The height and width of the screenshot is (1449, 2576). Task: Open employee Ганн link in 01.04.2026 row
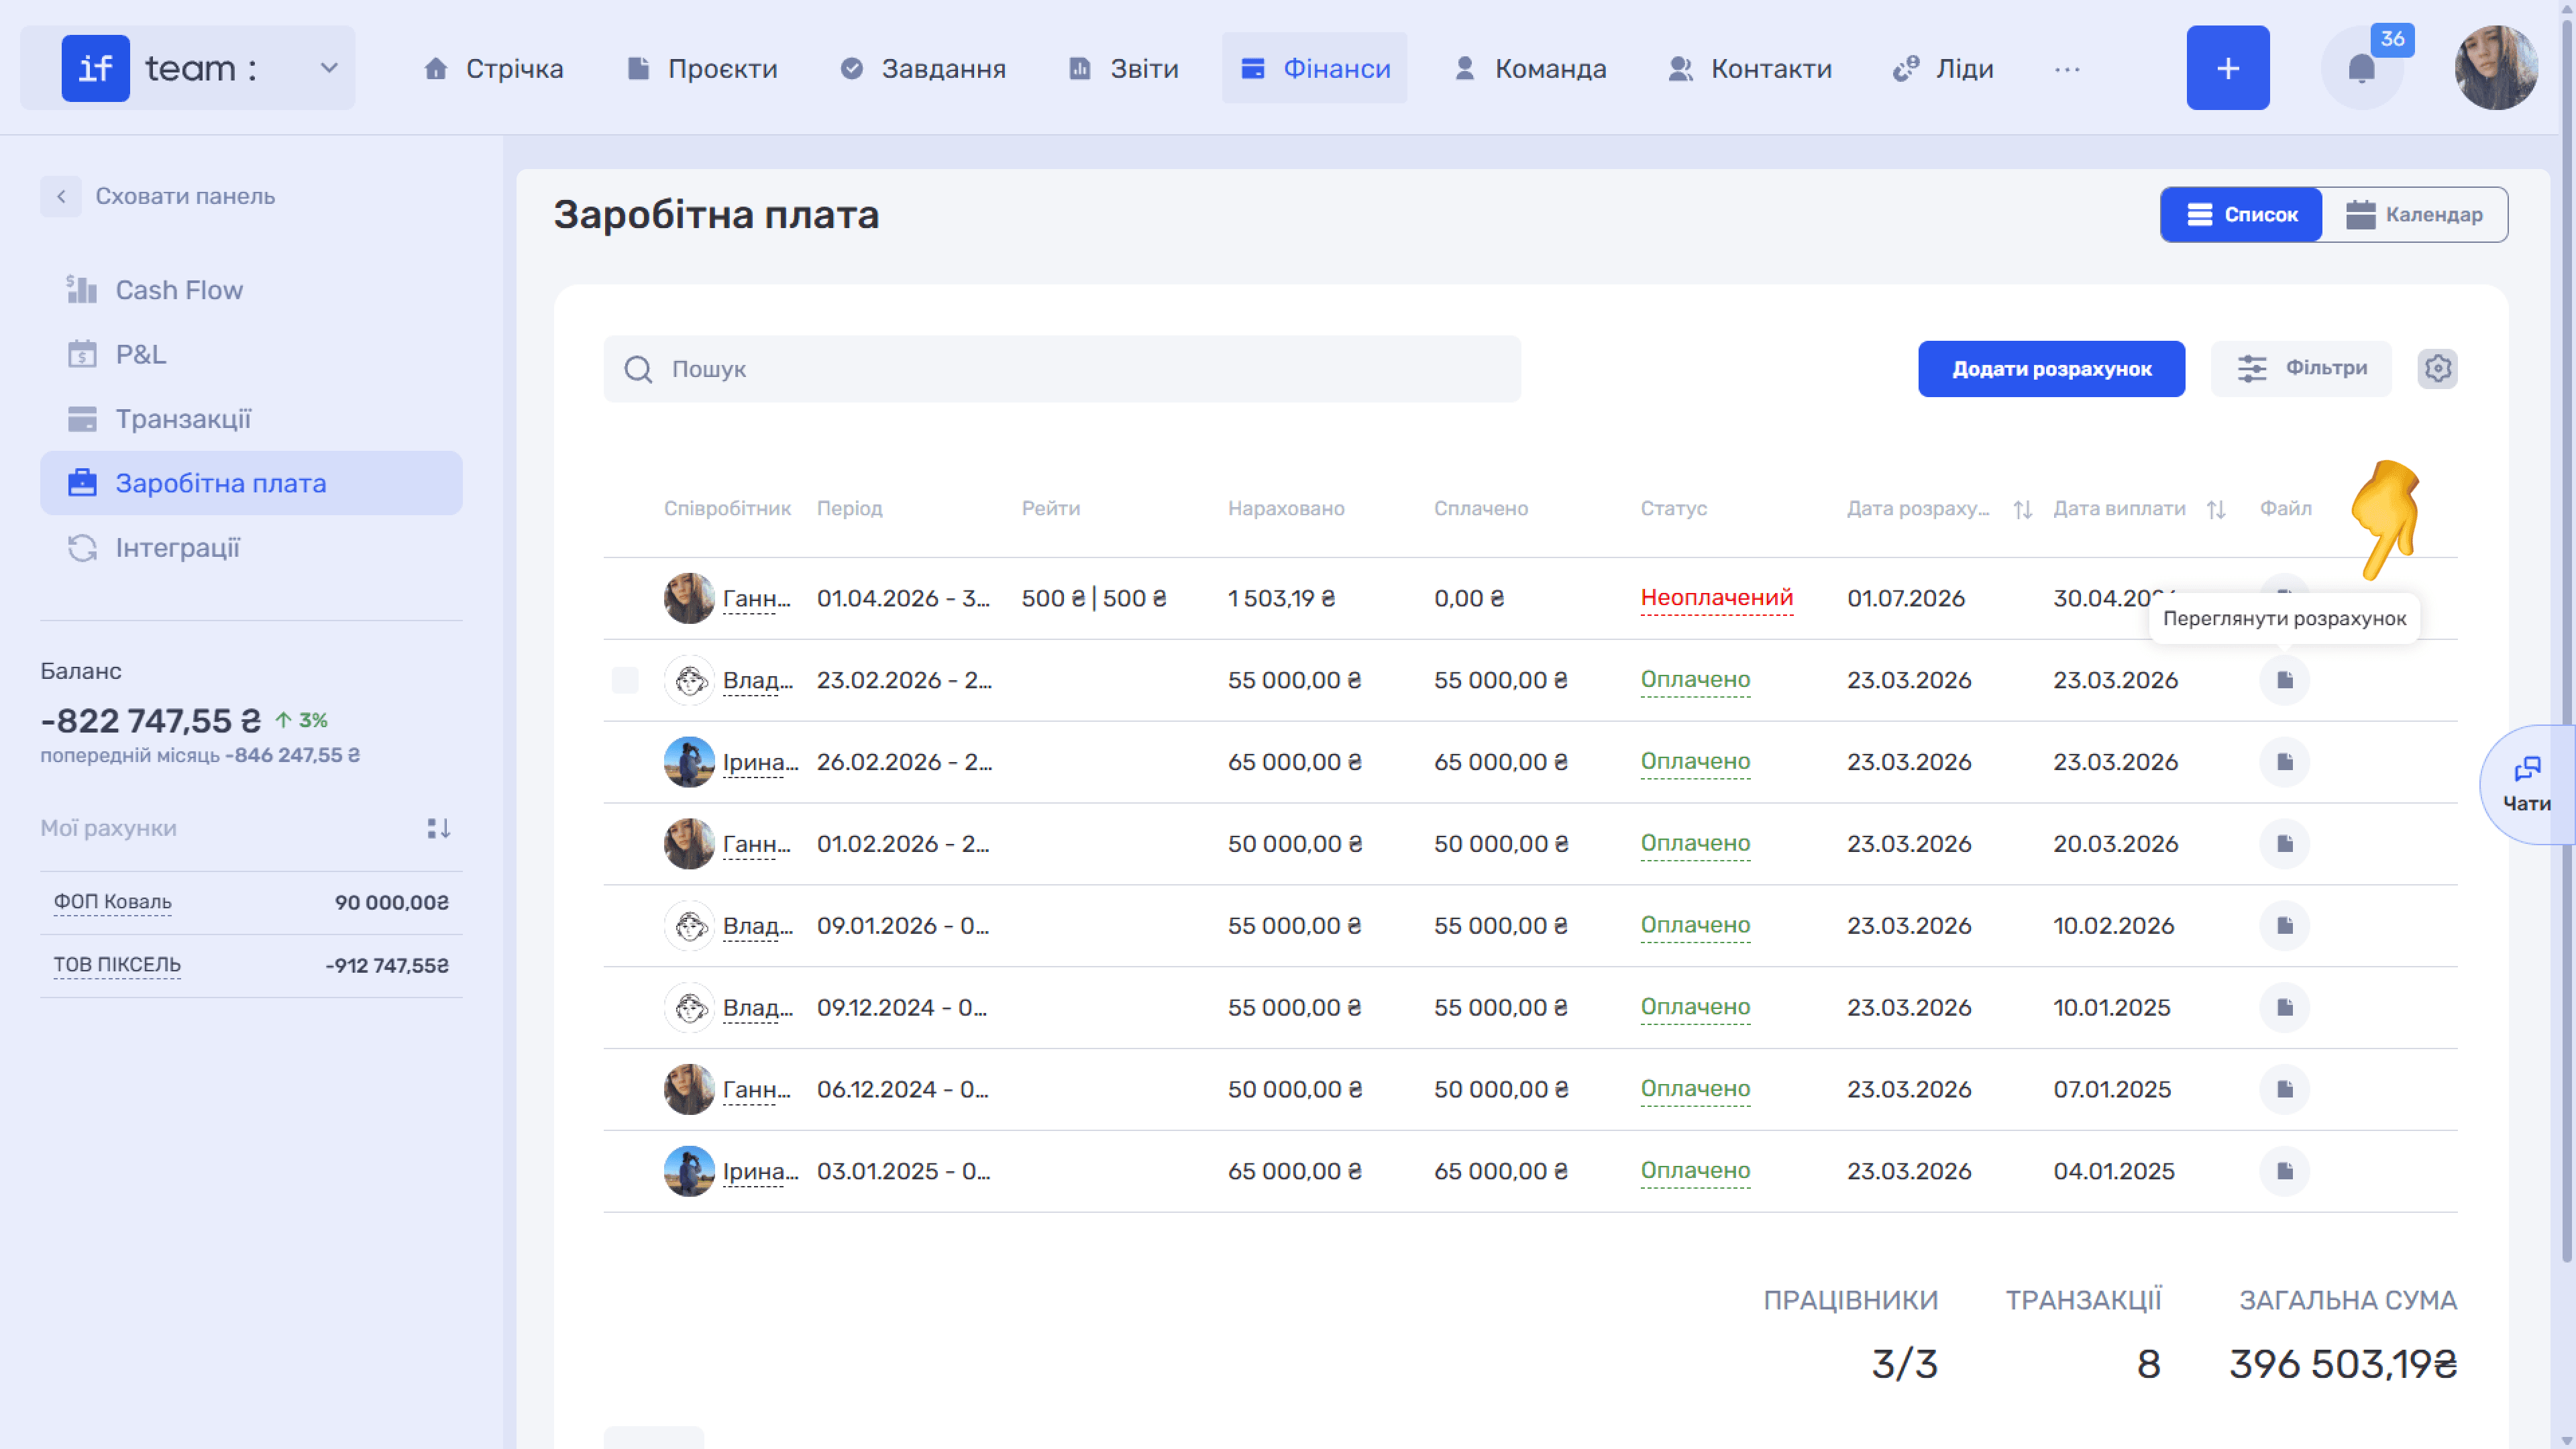click(x=756, y=598)
